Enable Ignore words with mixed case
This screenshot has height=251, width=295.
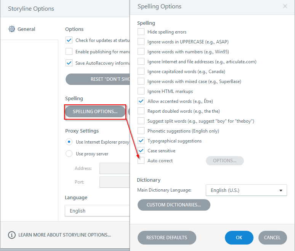pos(141,81)
